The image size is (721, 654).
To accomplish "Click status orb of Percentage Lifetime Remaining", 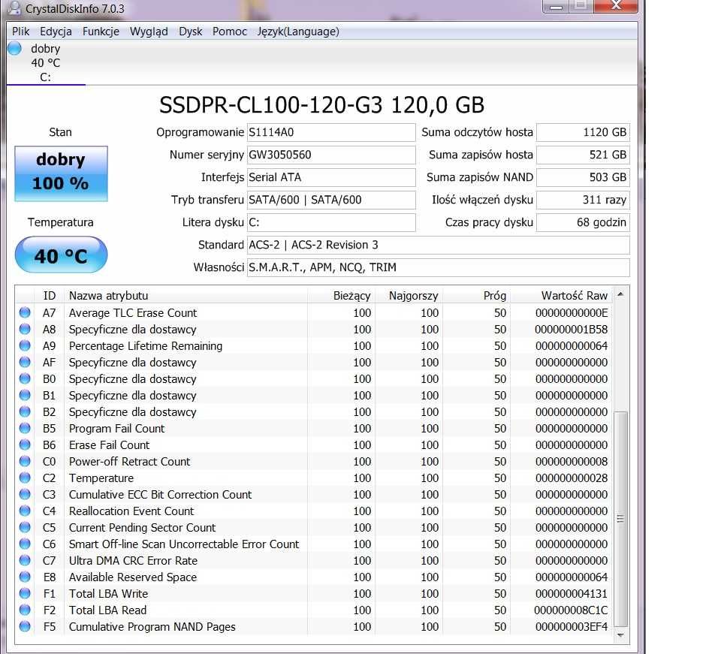I will (x=25, y=345).
